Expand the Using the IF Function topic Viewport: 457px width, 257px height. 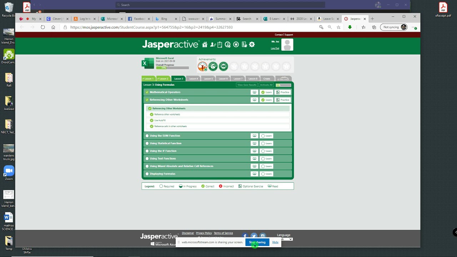218,151
